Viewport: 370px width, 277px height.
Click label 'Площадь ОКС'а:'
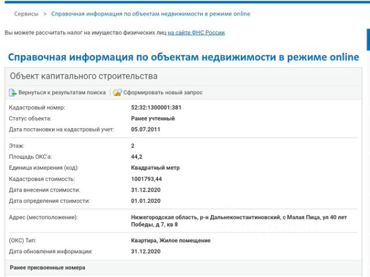click(x=31, y=157)
